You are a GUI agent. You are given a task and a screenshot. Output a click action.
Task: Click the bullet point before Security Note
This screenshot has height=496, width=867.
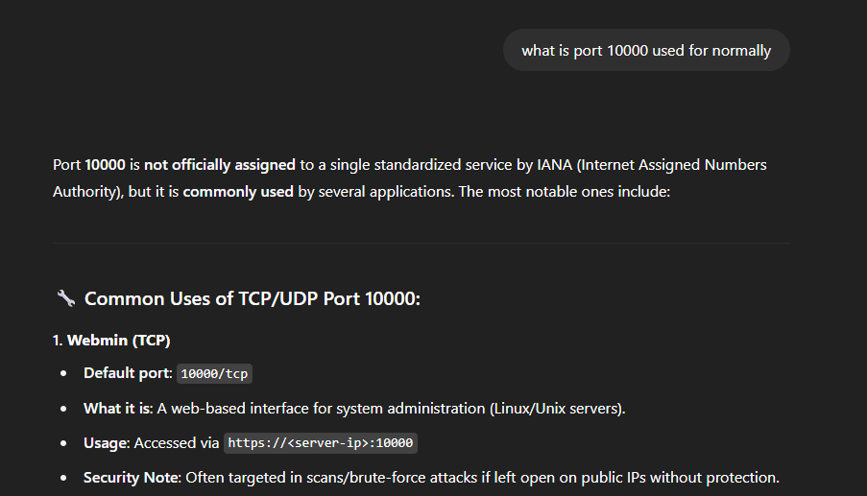pos(63,478)
